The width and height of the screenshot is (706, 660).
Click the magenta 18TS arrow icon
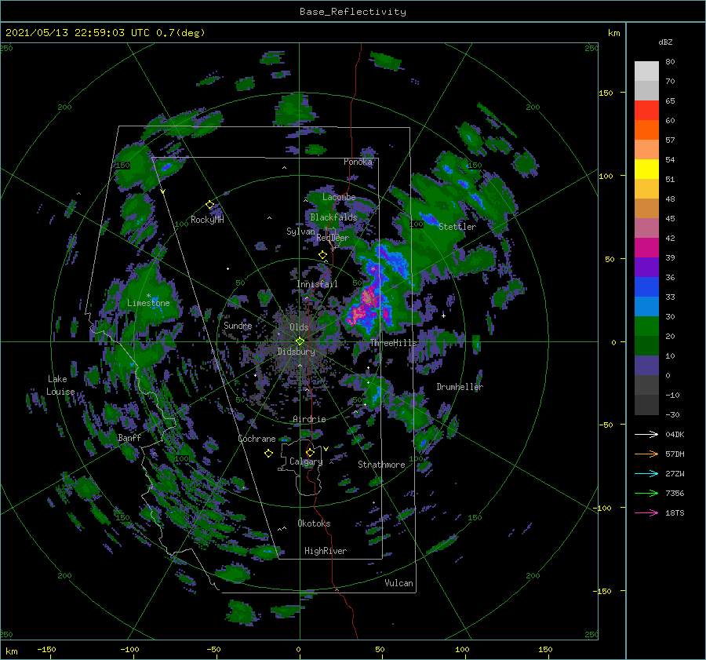(x=646, y=512)
